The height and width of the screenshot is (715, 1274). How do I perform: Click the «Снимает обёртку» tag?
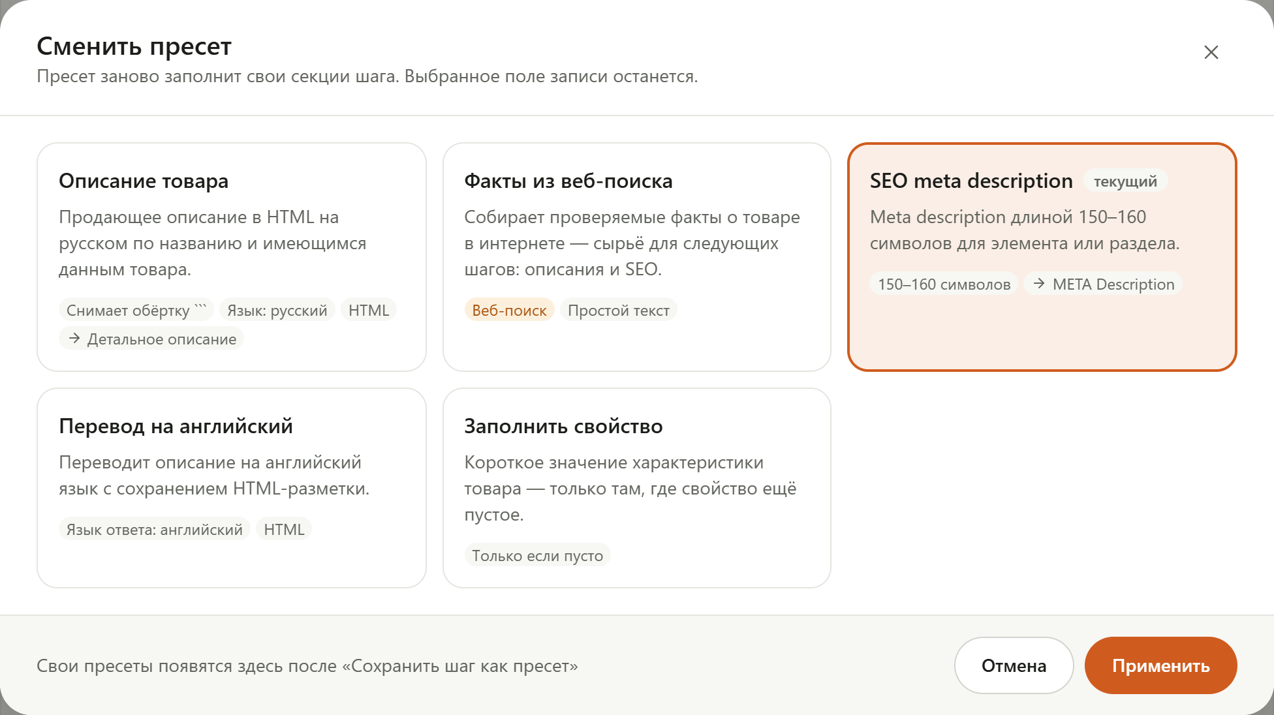(136, 310)
